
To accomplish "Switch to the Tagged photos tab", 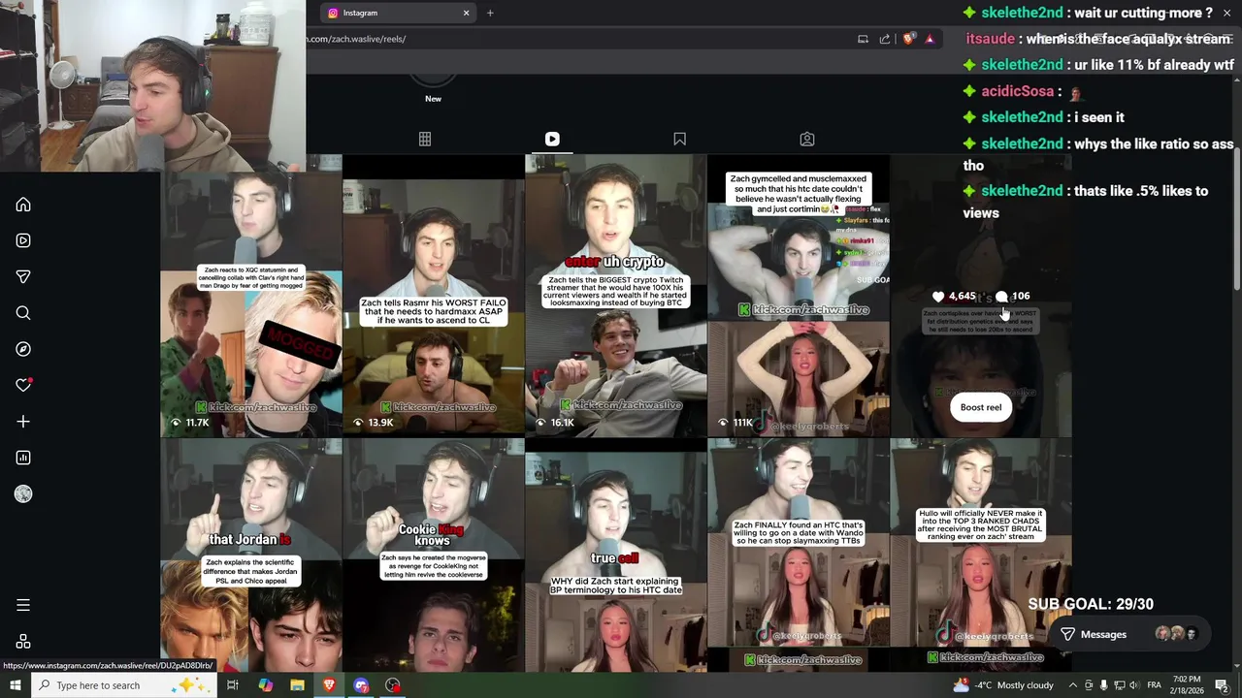I will [x=806, y=140].
